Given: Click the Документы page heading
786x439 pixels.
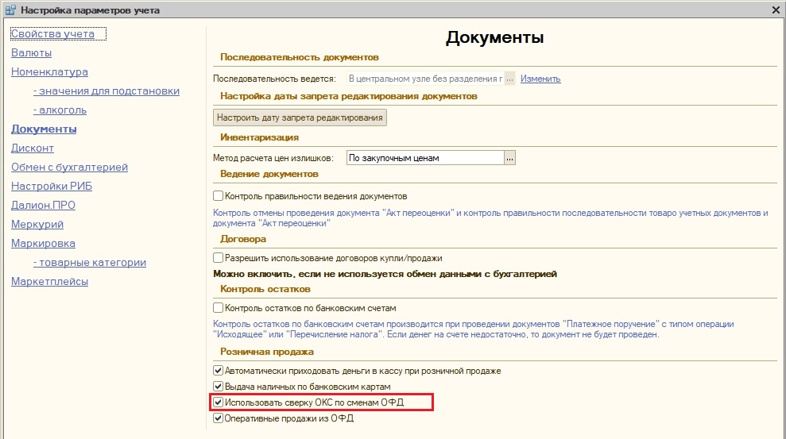Looking at the screenshot, I should coord(495,37).
